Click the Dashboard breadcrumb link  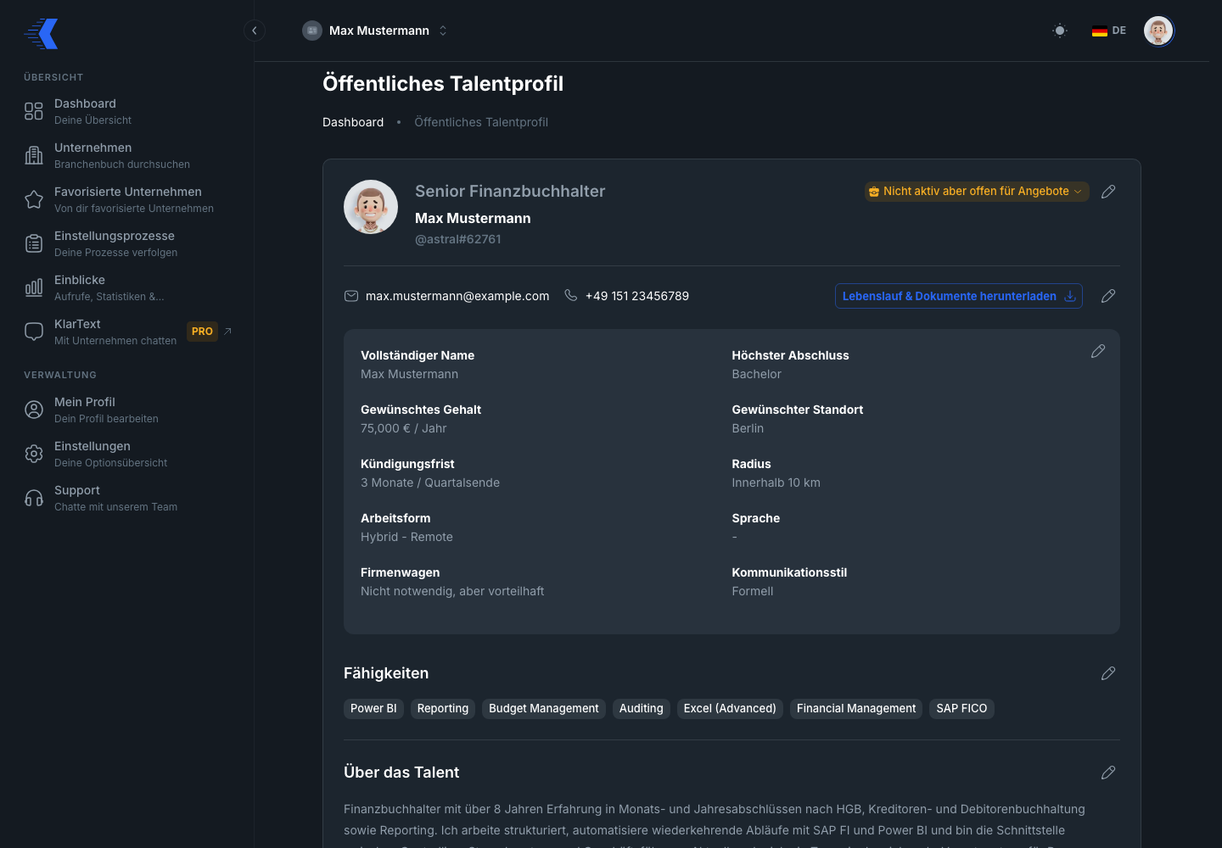(x=353, y=122)
